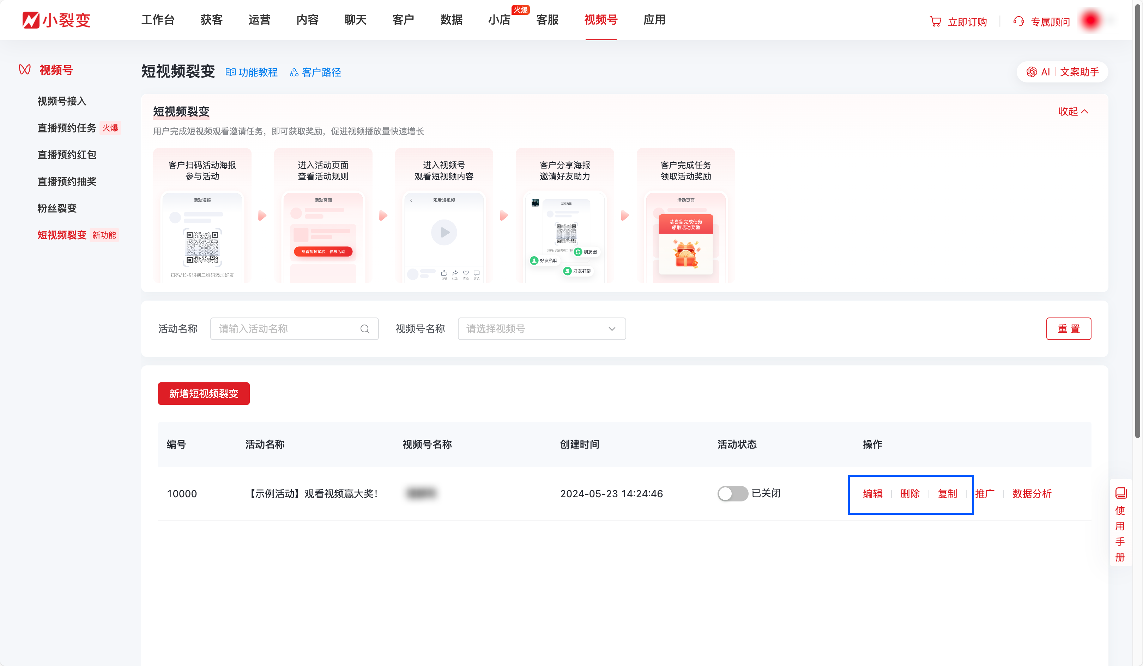1143x666 pixels.
Task: Open the 客户 top menu
Action: click(403, 20)
